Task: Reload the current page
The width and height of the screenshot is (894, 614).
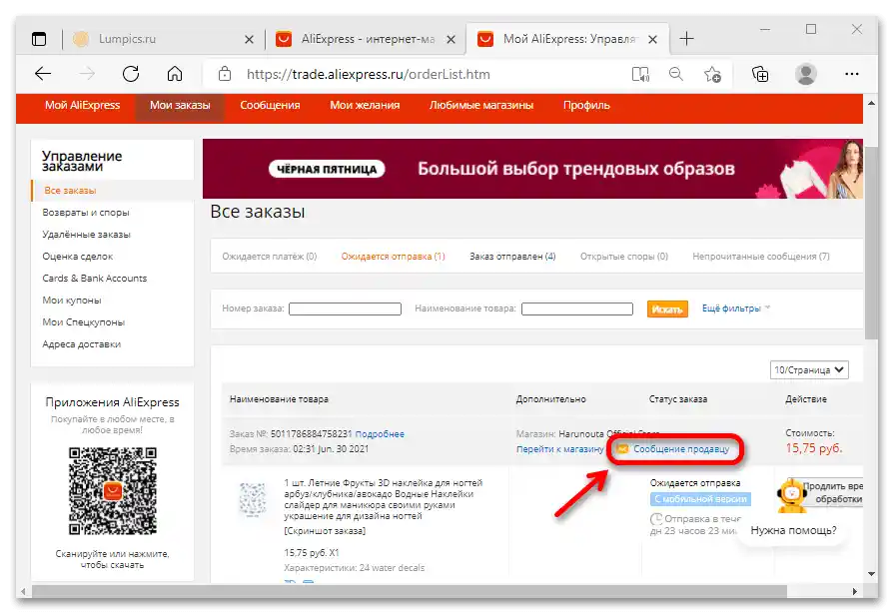Action: [131, 74]
